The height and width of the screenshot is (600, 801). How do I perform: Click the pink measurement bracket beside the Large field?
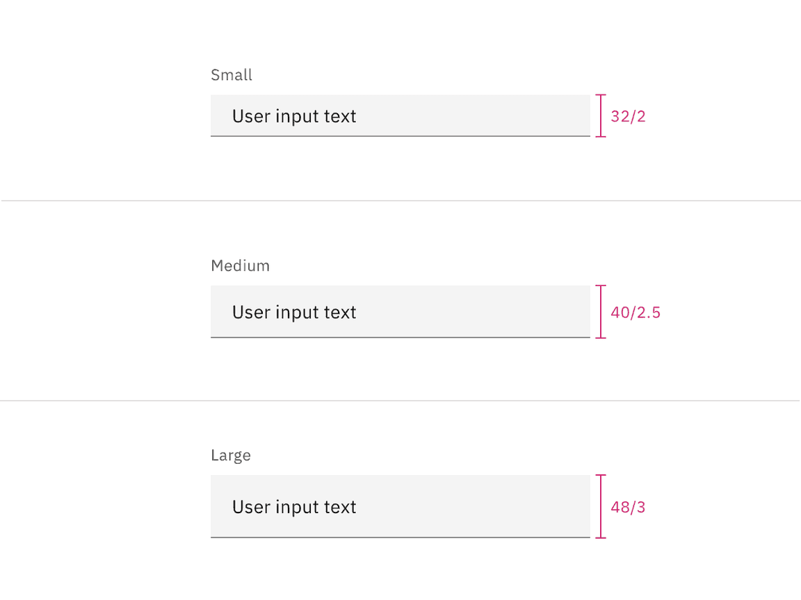coord(600,507)
